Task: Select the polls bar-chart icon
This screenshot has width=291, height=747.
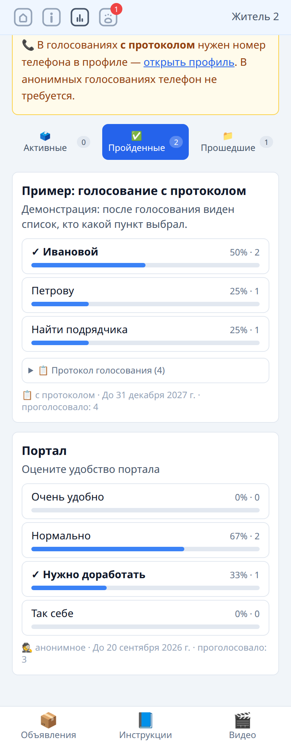Action: [x=80, y=17]
